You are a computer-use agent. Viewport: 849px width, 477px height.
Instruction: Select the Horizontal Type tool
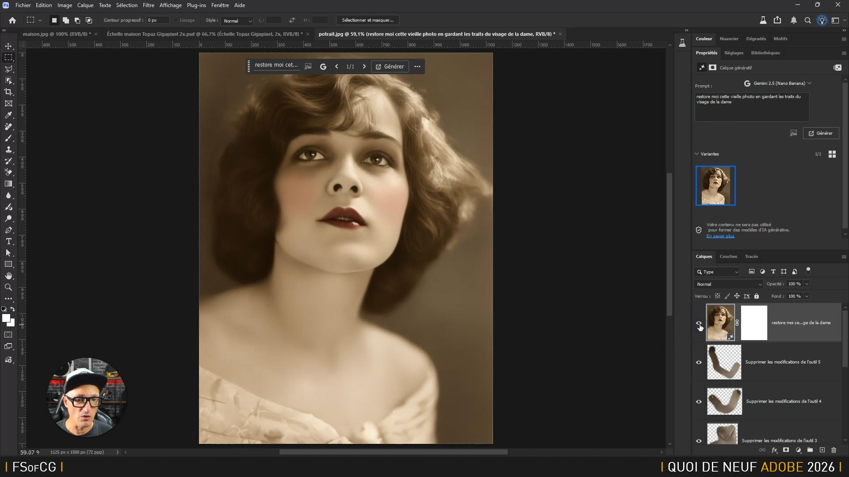pos(8,241)
